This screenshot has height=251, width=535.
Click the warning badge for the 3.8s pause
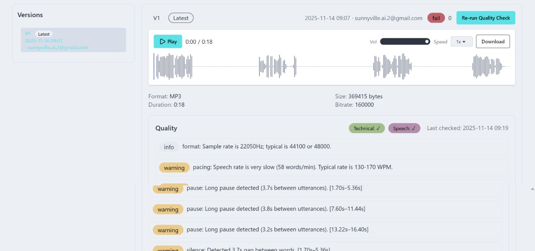(168, 209)
